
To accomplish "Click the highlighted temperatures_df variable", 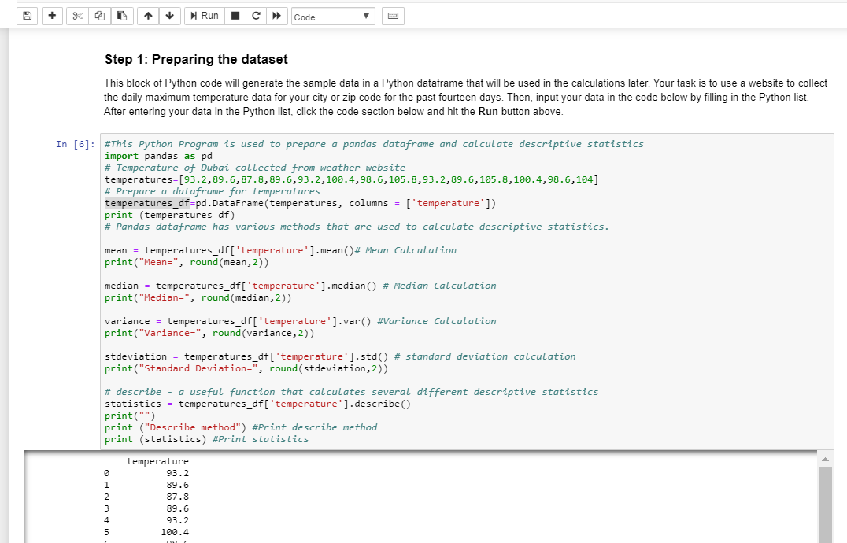I will click(x=147, y=203).
